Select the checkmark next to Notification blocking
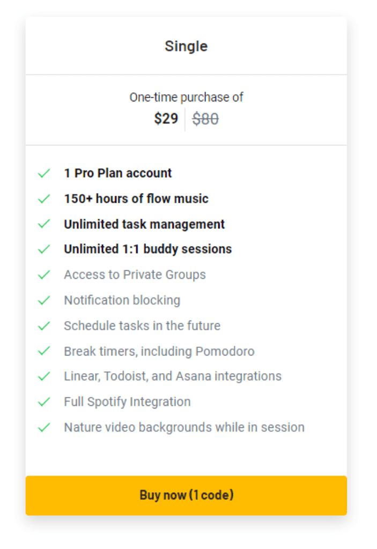The height and width of the screenshot is (549, 377). coord(44,300)
